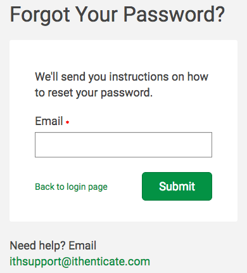Select the Forgot Your Password heading

tap(117, 15)
